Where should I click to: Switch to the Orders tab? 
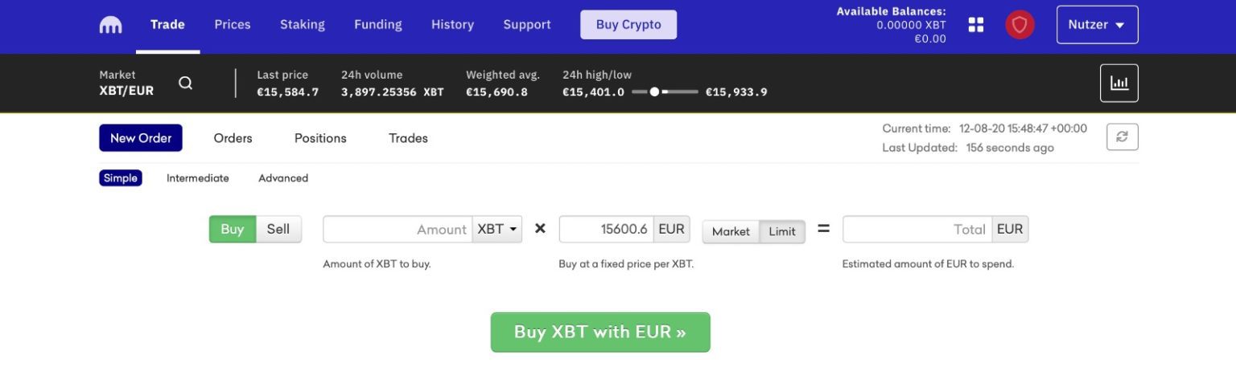[x=233, y=138]
